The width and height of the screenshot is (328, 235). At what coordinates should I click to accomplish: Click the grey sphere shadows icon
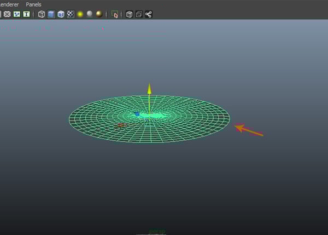(x=89, y=14)
